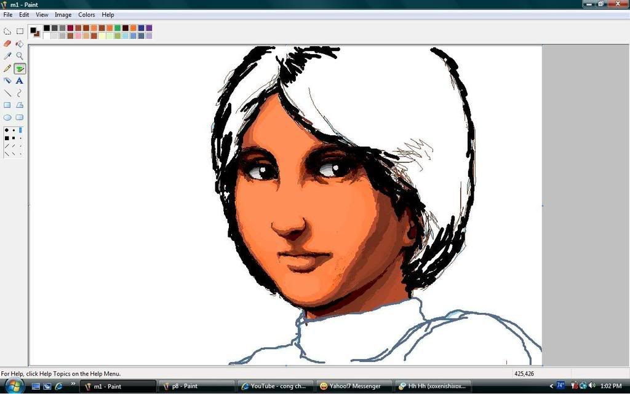Image resolution: width=630 pixels, height=394 pixels.
Task: Click the 1:02 PM system clock
Action: pyautogui.click(x=611, y=386)
